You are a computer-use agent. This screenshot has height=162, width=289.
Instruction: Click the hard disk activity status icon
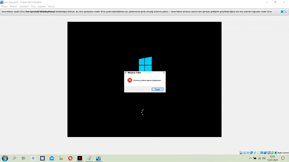(241, 153)
